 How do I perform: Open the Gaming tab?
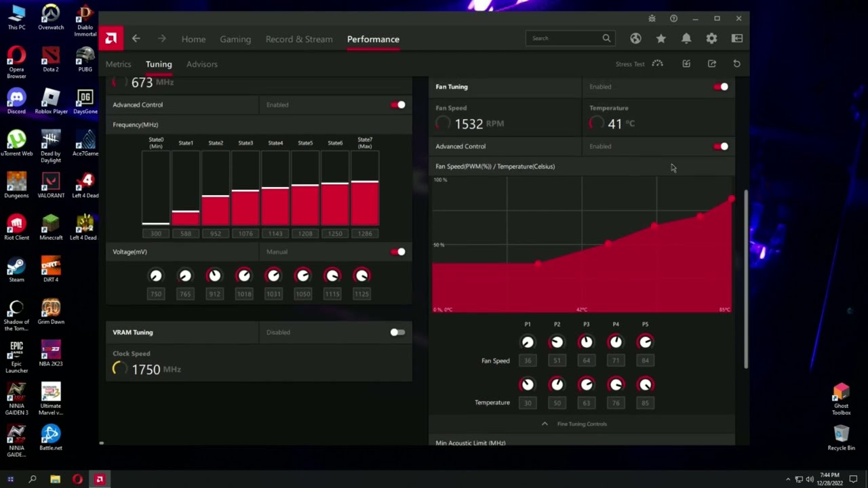click(235, 39)
